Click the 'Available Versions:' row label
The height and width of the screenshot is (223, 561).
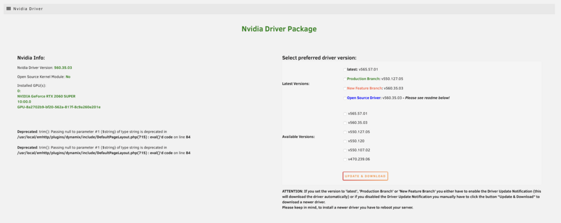tap(298, 137)
